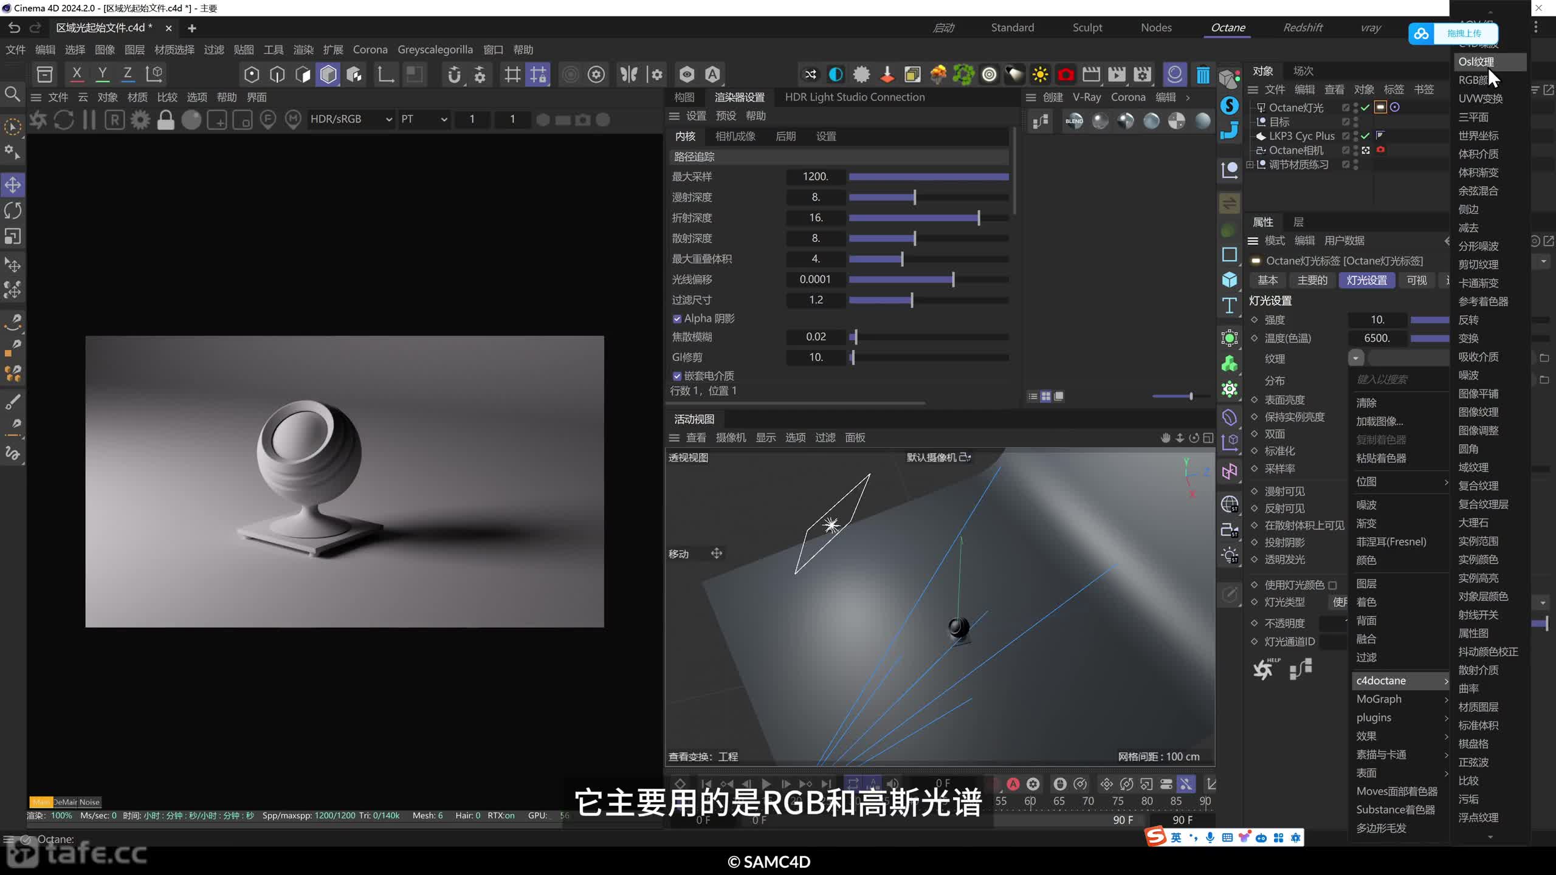Image resolution: width=1556 pixels, height=875 pixels.
Task: Toggle Y axis lock icon
Action: point(102,74)
